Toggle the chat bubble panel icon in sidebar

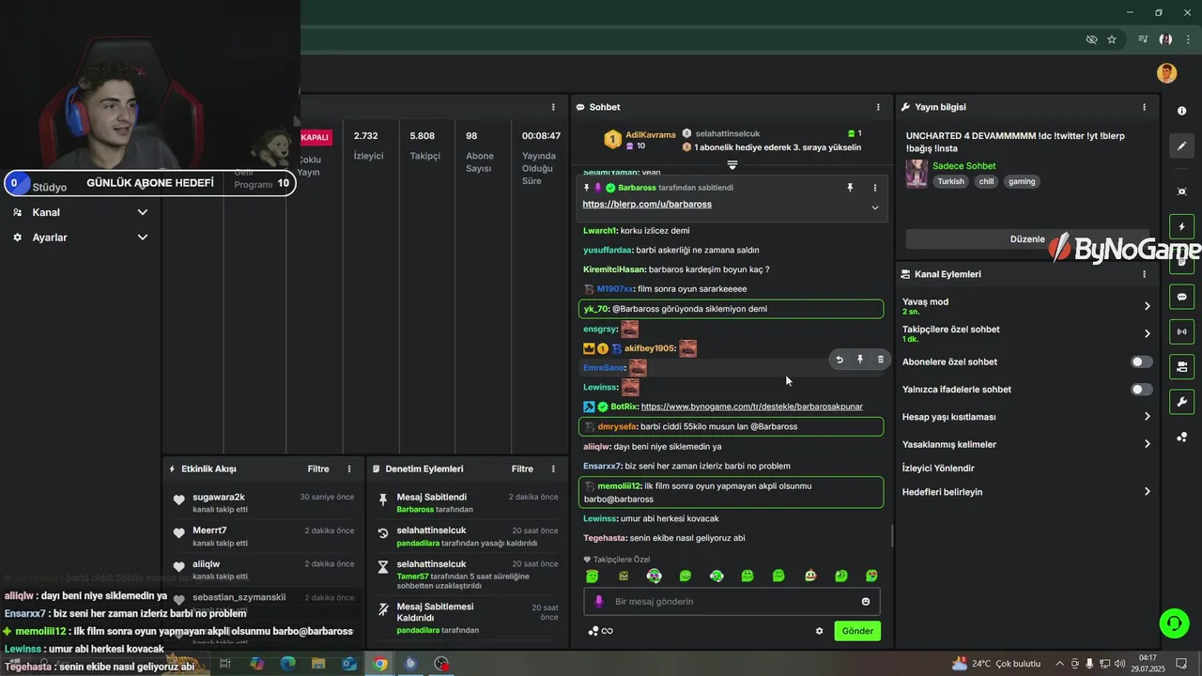pyautogui.click(x=1181, y=297)
